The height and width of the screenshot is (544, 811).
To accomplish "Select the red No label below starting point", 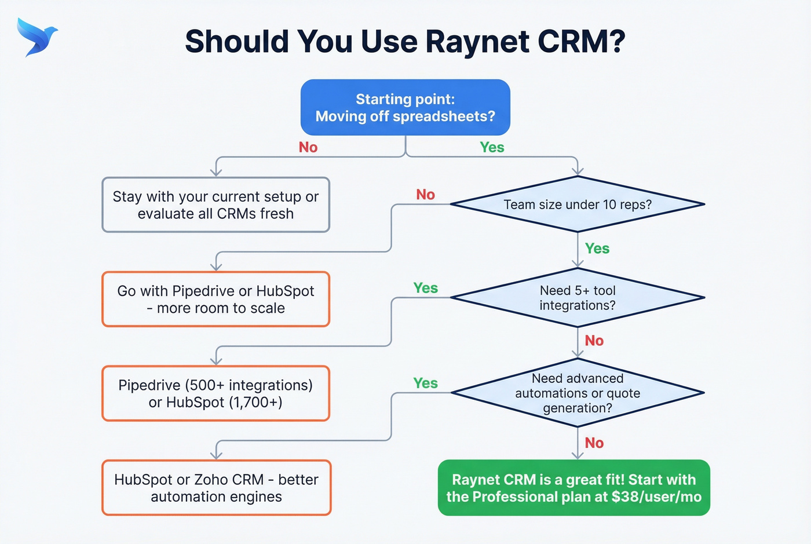I will [308, 147].
